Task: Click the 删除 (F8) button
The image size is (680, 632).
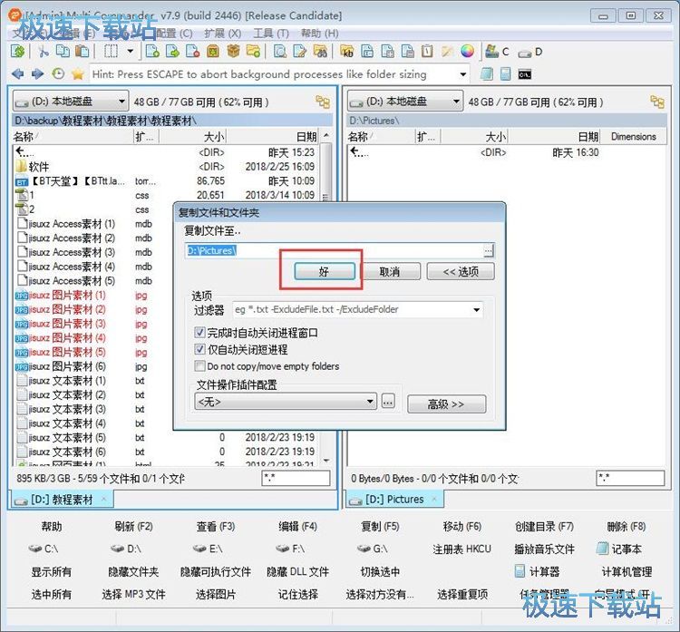Action: [x=627, y=527]
